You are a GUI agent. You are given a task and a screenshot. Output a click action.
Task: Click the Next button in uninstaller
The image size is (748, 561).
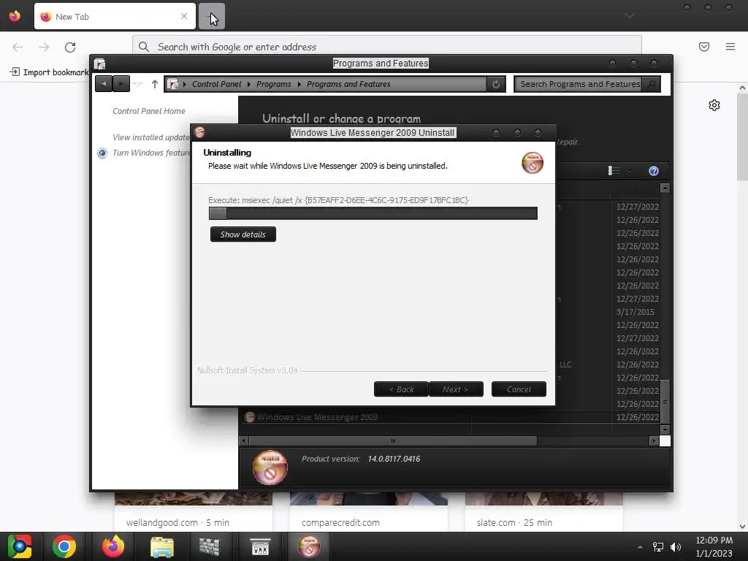point(456,389)
